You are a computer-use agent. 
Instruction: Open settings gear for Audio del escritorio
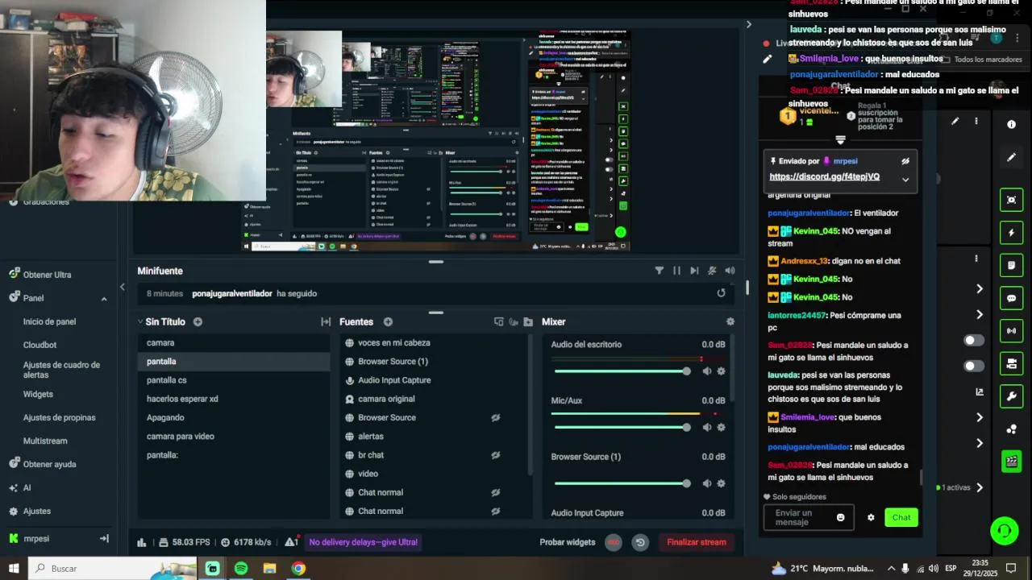click(721, 371)
